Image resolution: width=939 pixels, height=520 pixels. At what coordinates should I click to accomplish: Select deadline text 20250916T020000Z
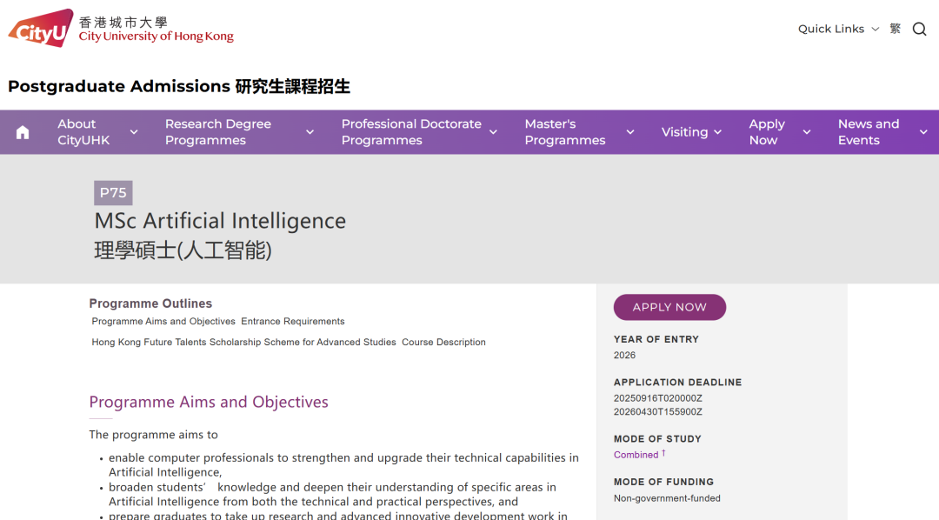[658, 398]
